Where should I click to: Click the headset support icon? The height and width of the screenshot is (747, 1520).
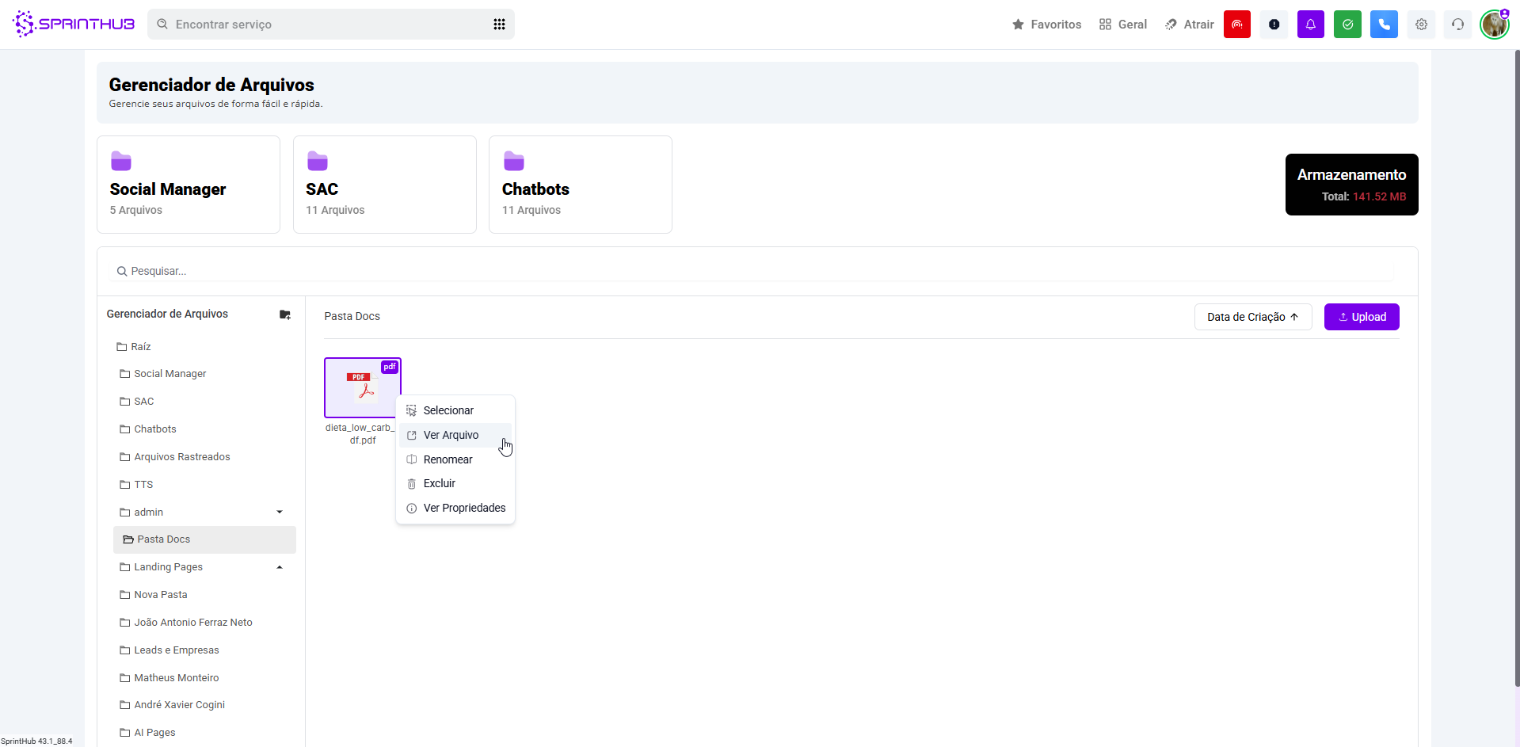[x=1457, y=25]
